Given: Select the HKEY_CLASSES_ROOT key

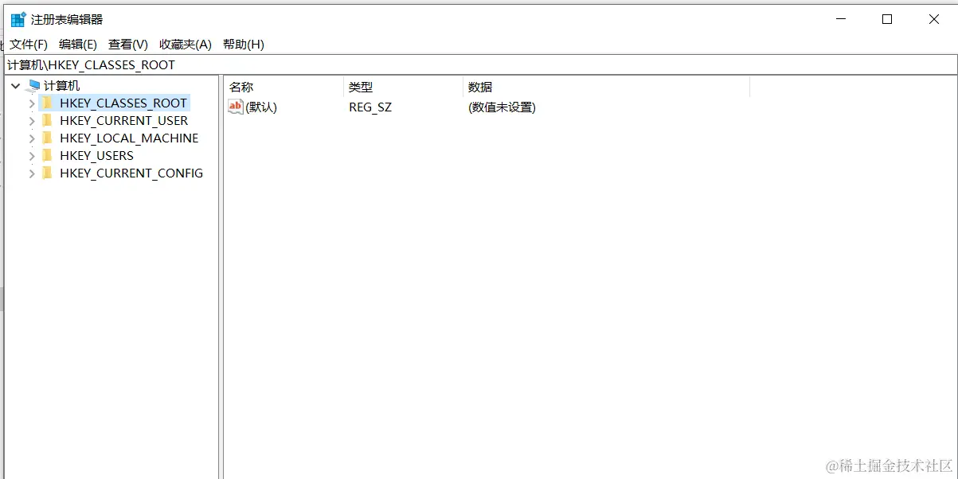Looking at the screenshot, I should [123, 103].
